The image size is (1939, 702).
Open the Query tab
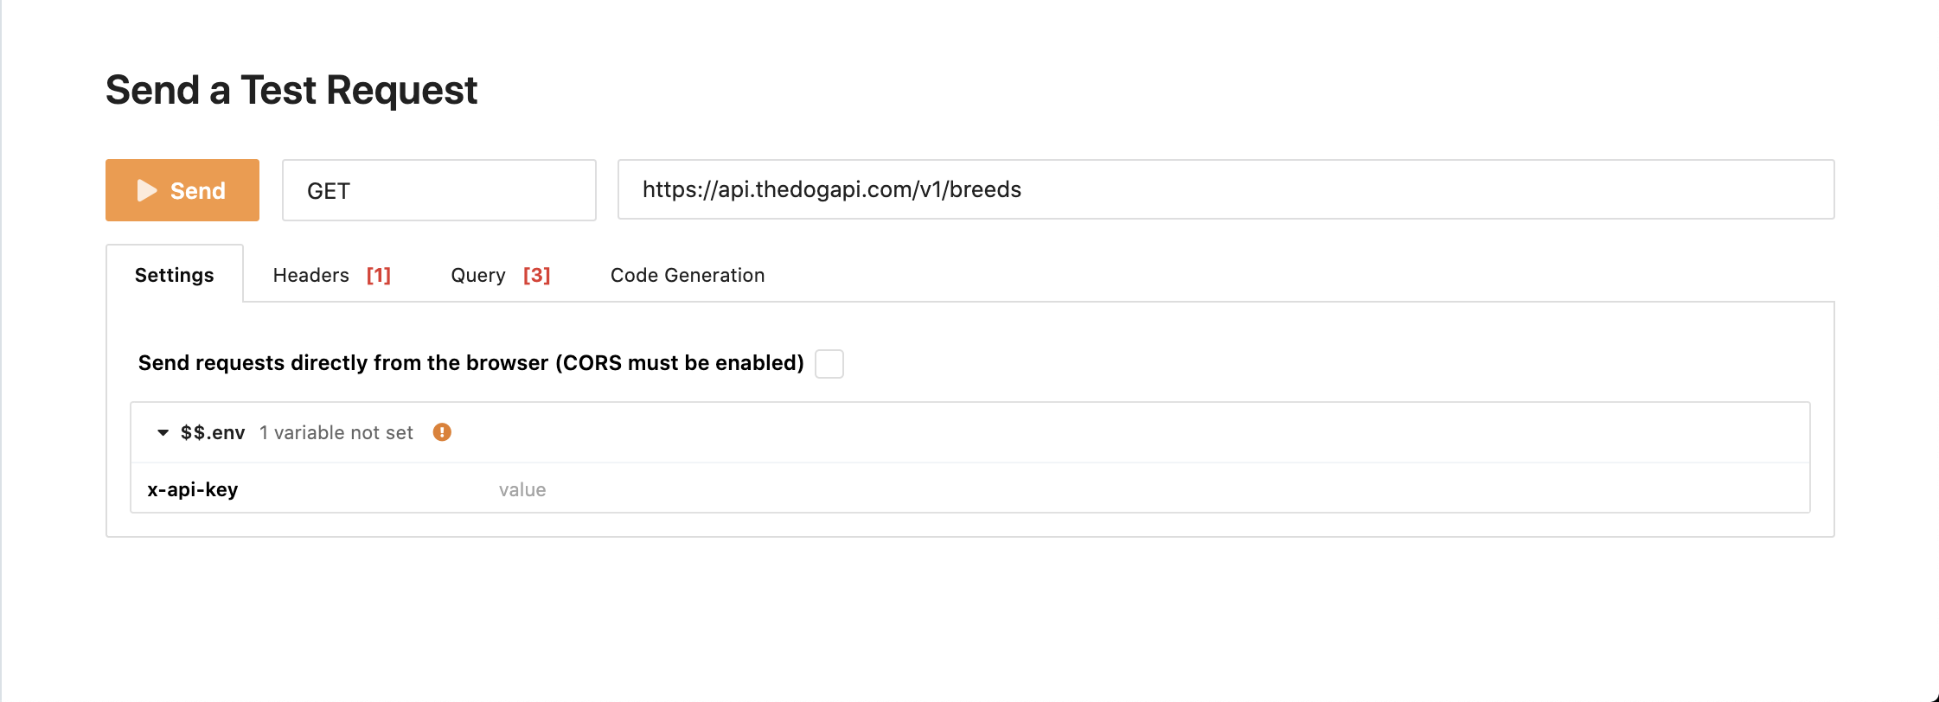(478, 275)
